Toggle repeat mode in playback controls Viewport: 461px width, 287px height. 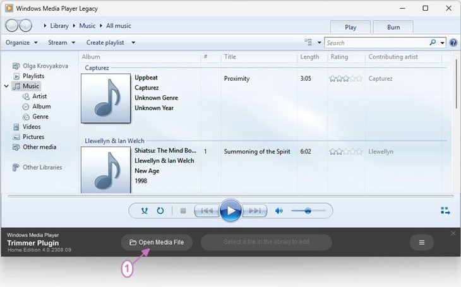(x=160, y=211)
